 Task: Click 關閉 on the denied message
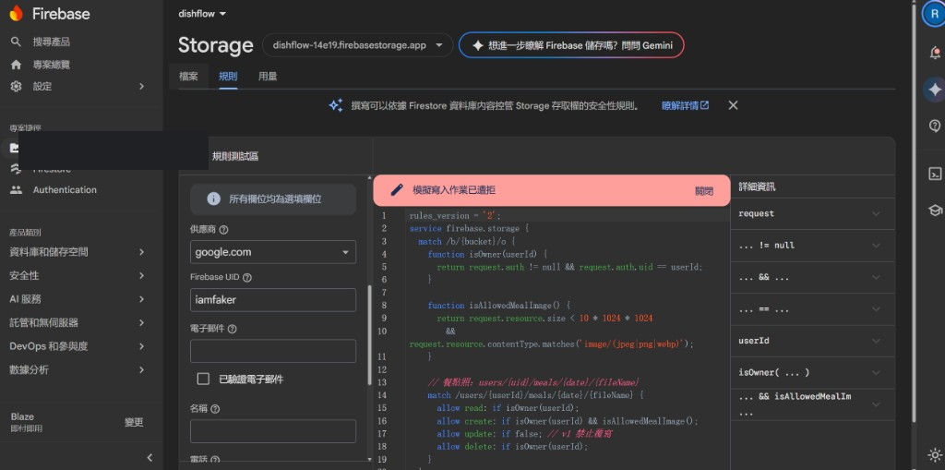click(x=704, y=190)
